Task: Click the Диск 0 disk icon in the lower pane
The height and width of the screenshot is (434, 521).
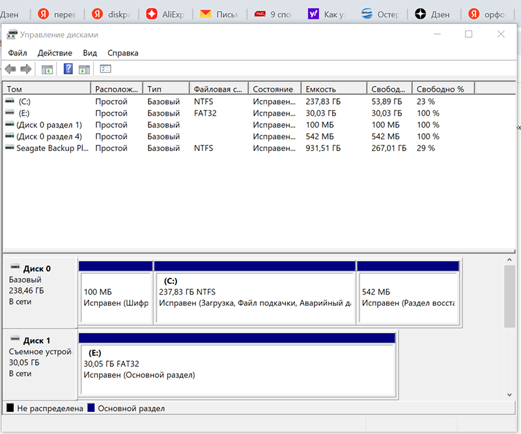Action: tap(15, 267)
